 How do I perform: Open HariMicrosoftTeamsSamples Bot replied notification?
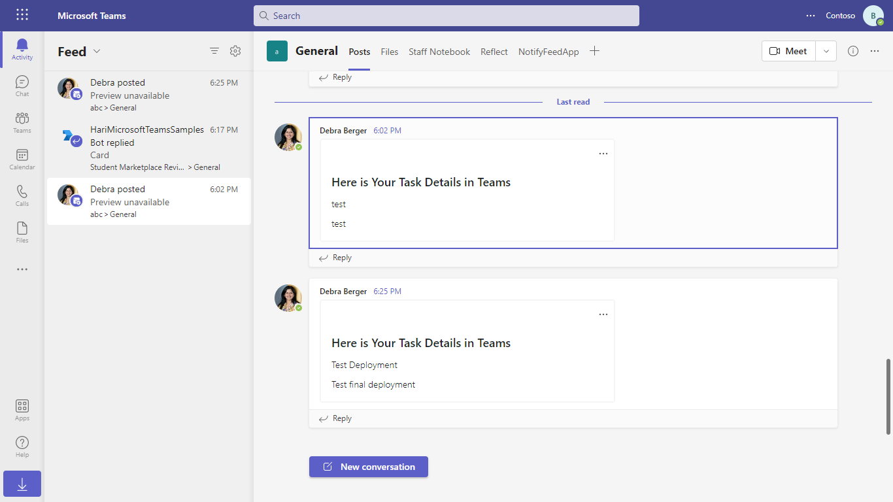coord(148,148)
